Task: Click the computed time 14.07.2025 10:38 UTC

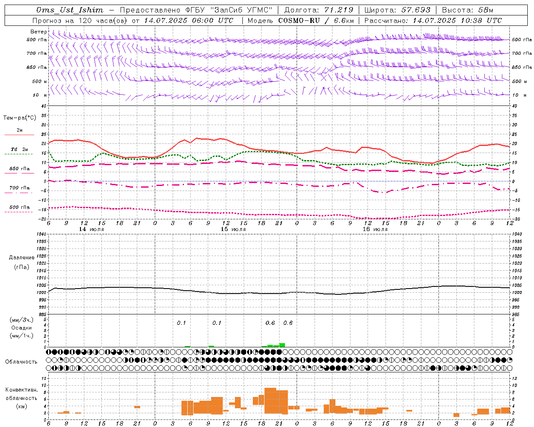Action: click(x=457, y=20)
